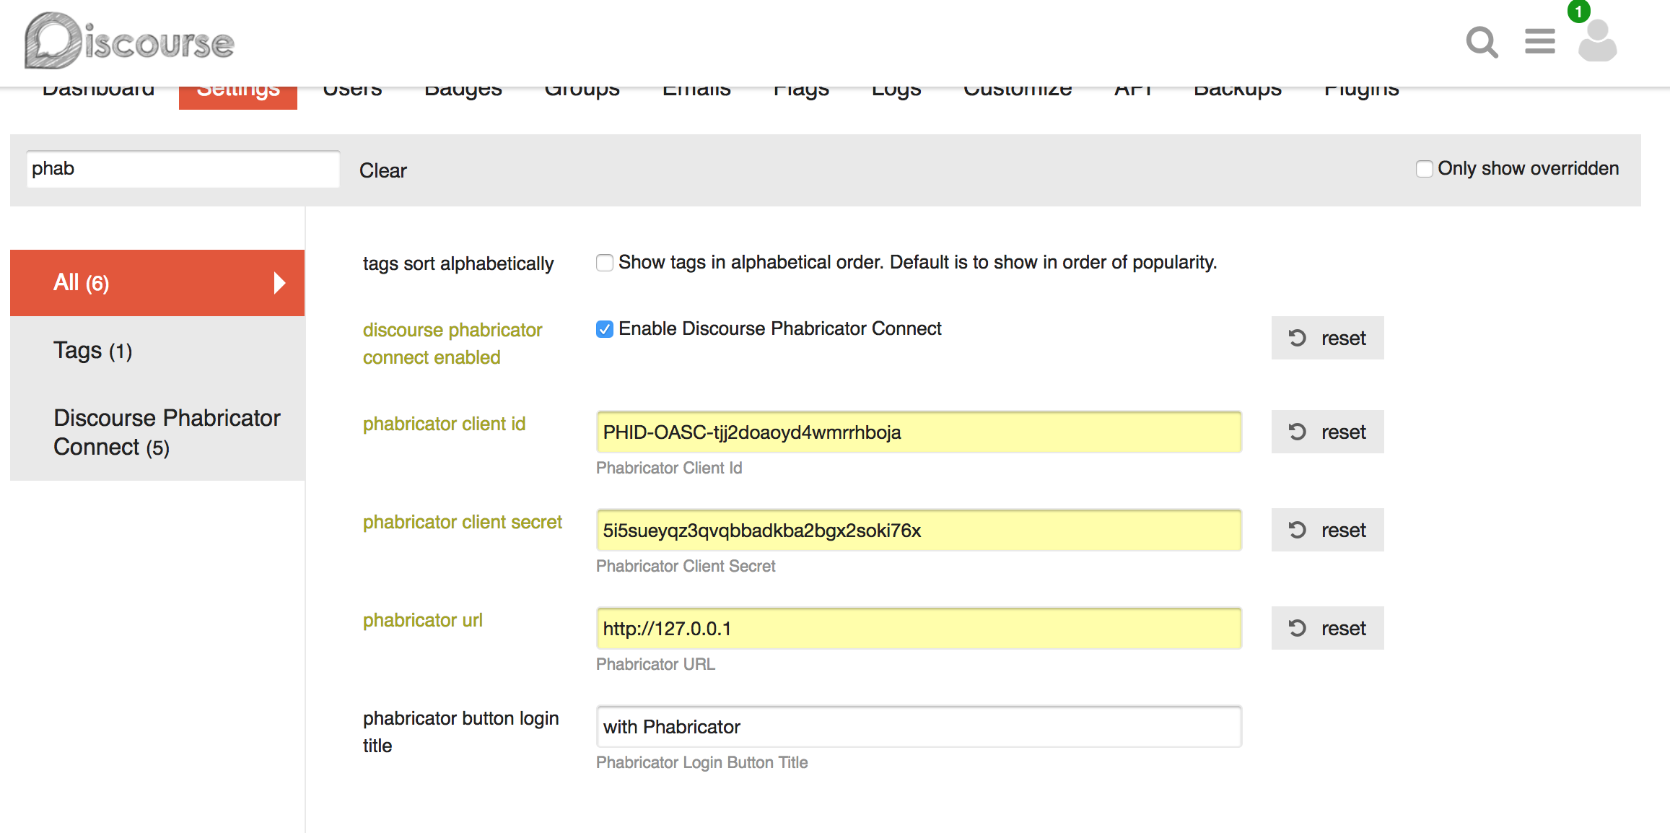Clear the settings filter
The width and height of the screenshot is (1670, 833).
coord(382,170)
